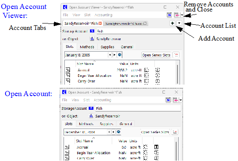
Task: Open View menu in Open Account Viewer
Action: (x=76, y=15)
